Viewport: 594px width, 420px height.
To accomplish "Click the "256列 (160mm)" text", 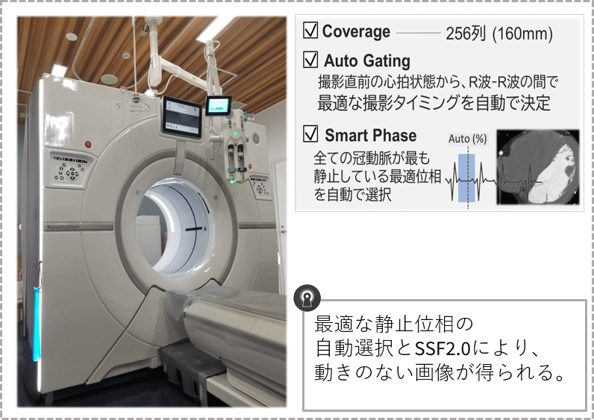I will tap(498, 34).
